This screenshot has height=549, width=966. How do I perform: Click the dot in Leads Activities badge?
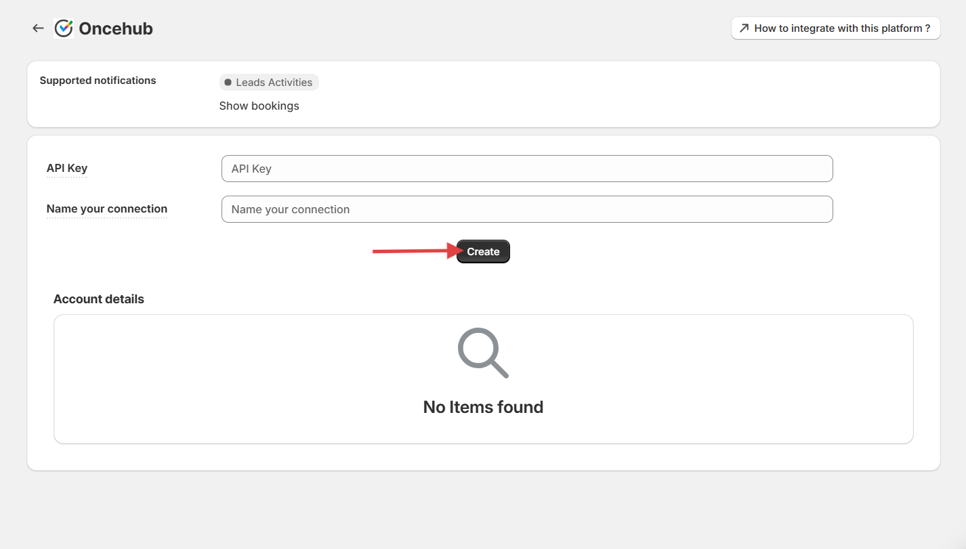coord(228,83)
